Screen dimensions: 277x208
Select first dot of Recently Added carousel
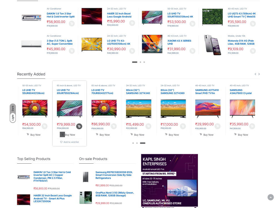click(133, 143)
